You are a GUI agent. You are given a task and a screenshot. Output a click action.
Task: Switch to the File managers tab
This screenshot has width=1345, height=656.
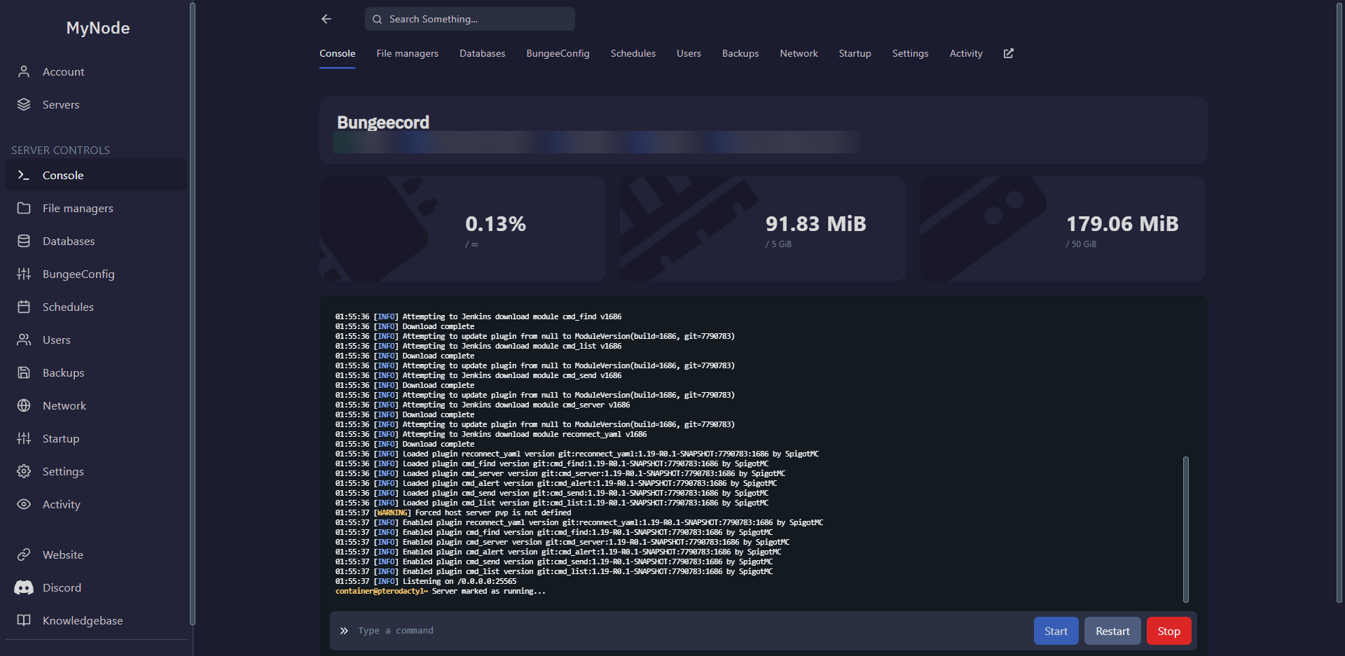click(407, 53)
